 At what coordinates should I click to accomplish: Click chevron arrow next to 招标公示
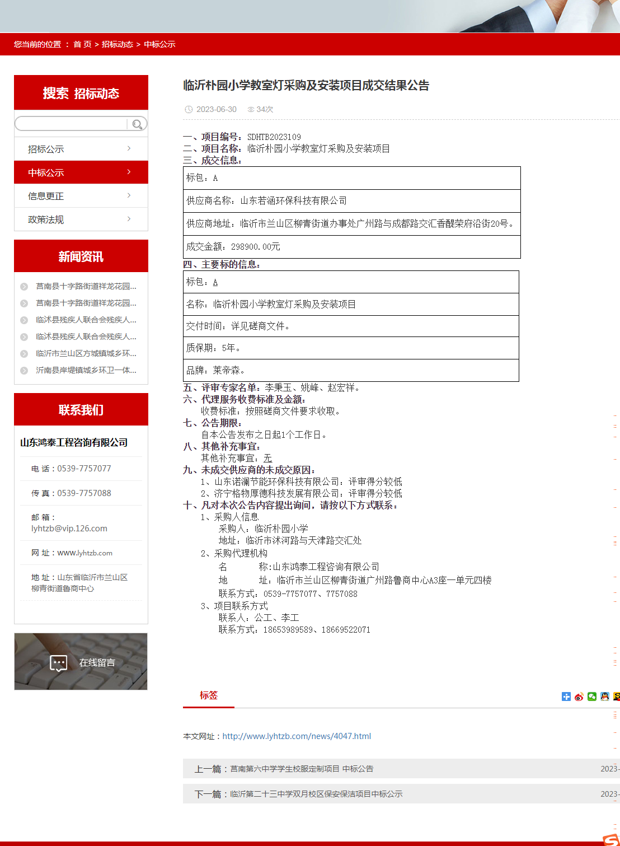(129, 148)
